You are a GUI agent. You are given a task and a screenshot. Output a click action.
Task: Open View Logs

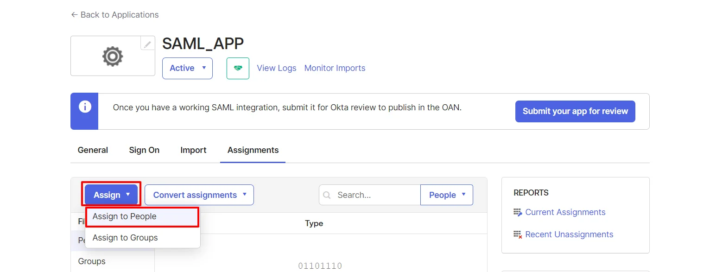pyautogui.click(x=276, y=68)
